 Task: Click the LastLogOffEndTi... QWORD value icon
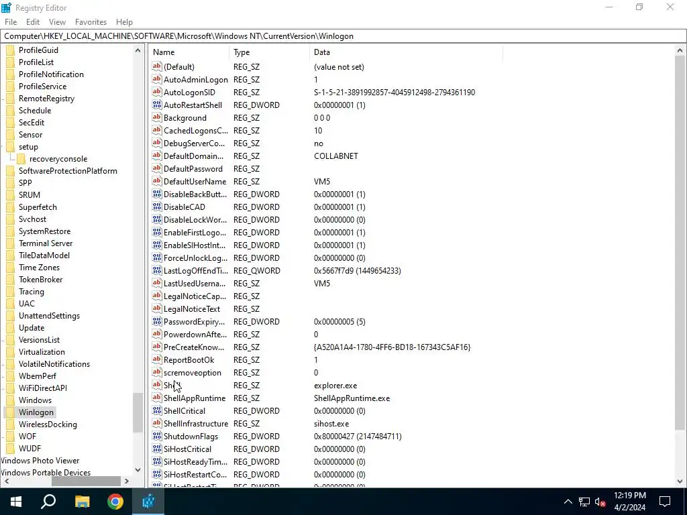[x=157, y=270]
